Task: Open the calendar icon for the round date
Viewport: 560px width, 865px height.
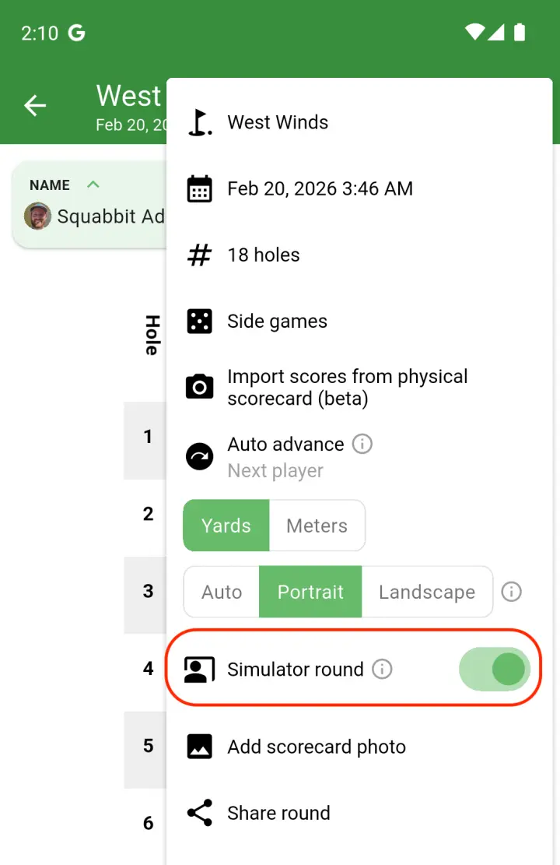Action: [200, 188]
